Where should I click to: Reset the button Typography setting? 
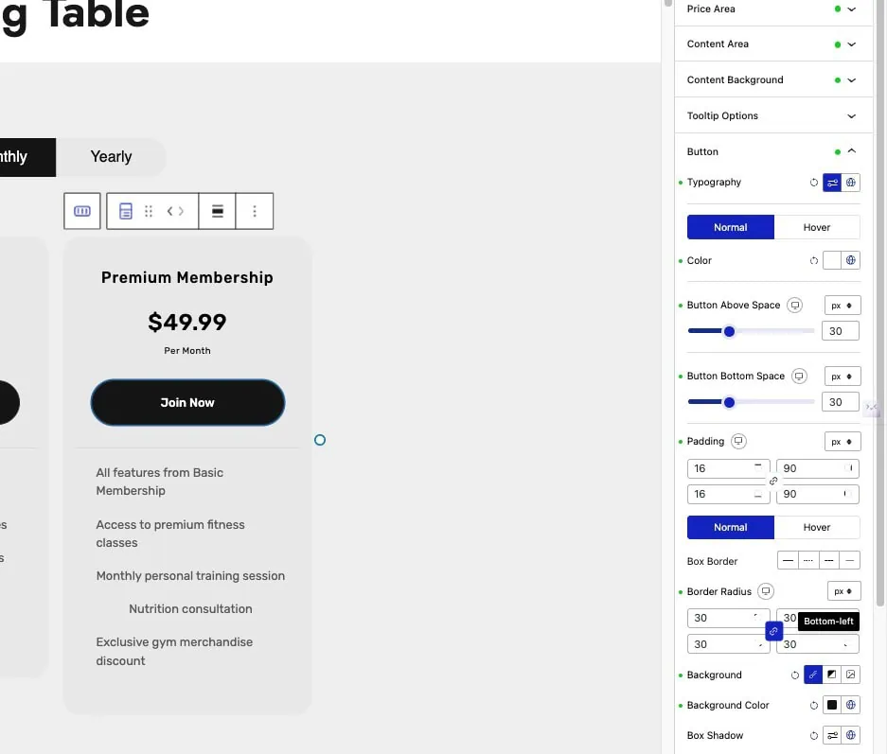pos(814,183)
